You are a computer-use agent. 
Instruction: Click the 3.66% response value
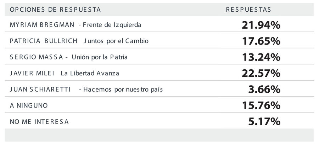(264, 90)
